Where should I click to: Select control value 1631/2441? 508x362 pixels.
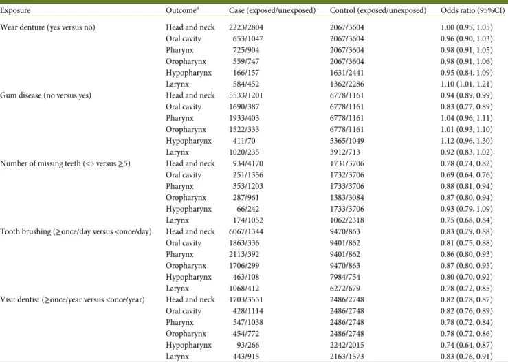click(347, 73)
